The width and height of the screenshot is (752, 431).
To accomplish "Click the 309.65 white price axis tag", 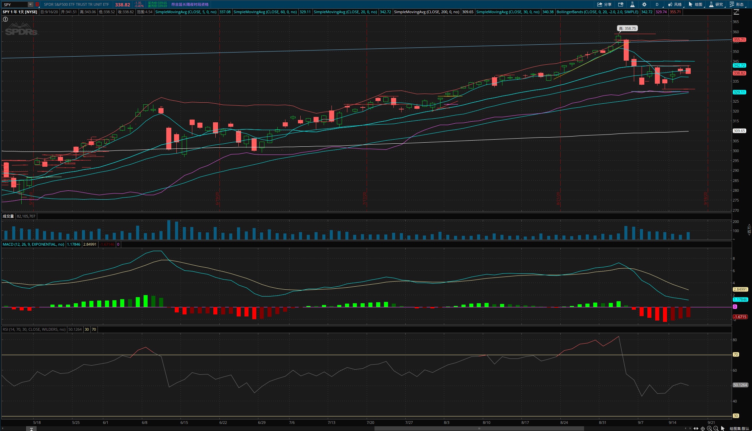I will [x=739, y=131].
